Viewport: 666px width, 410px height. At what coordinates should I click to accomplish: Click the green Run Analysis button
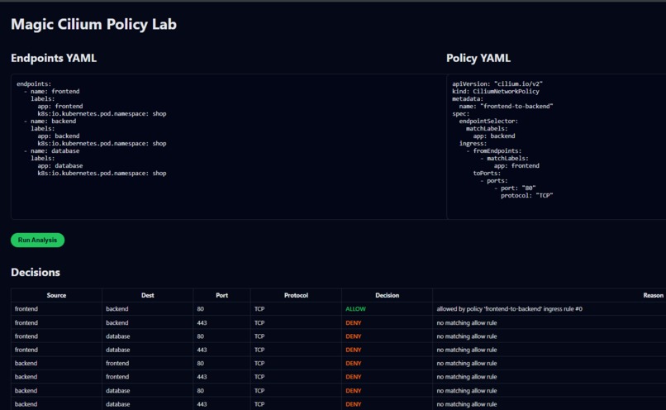pyautogui.click(x=37, y=240)
